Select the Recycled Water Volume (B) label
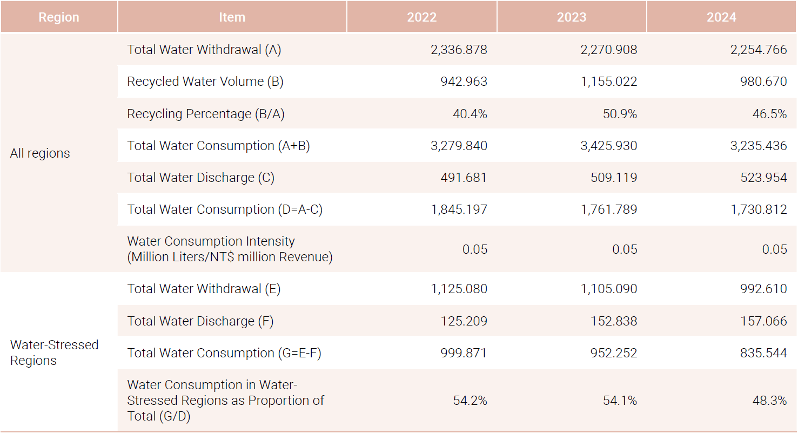Image resolution: width=798 pixels, height=434 pixels. [x=205, y=82]
